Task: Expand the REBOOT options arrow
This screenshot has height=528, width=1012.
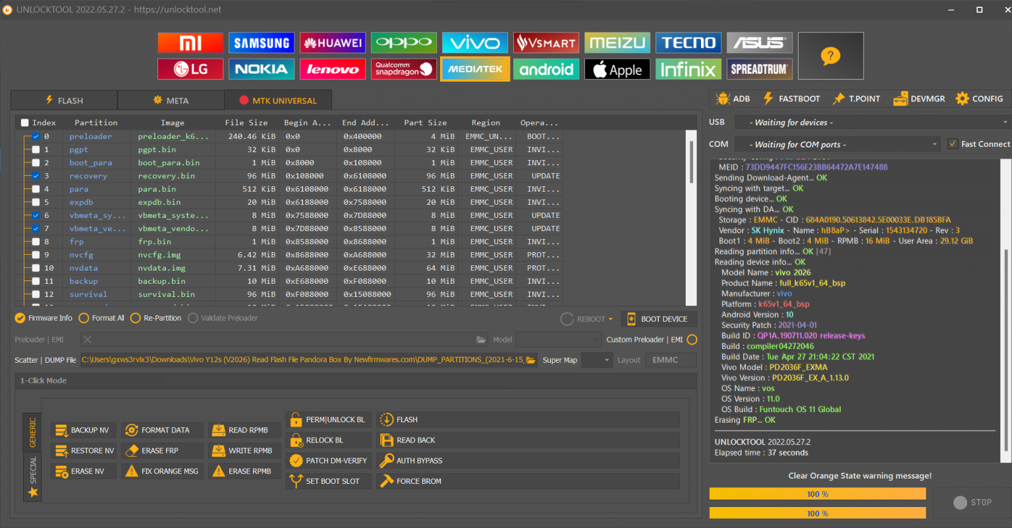Action: (610, 319)
